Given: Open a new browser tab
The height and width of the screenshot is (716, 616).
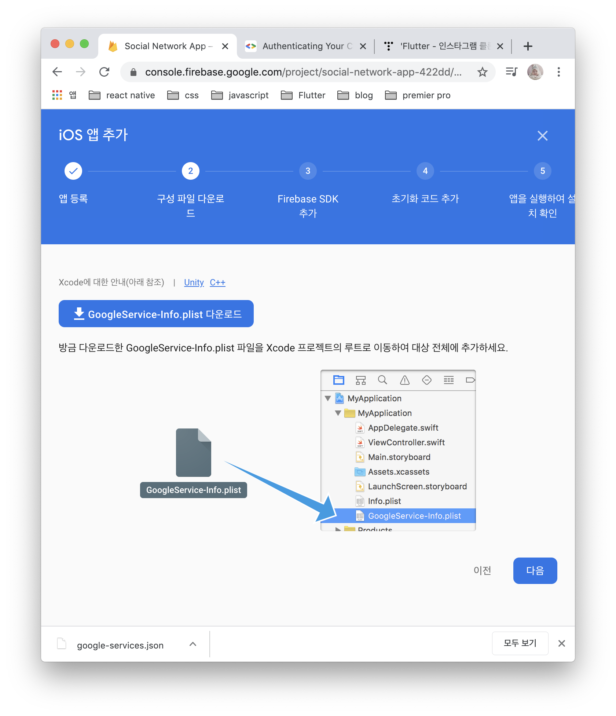Looking at the screenshot, I should point(528,46).
